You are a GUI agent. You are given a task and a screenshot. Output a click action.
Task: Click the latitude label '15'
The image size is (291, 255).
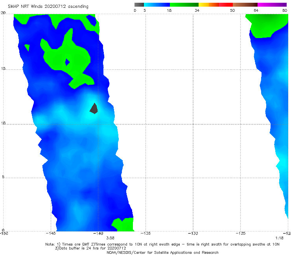(x=3, y=69)
